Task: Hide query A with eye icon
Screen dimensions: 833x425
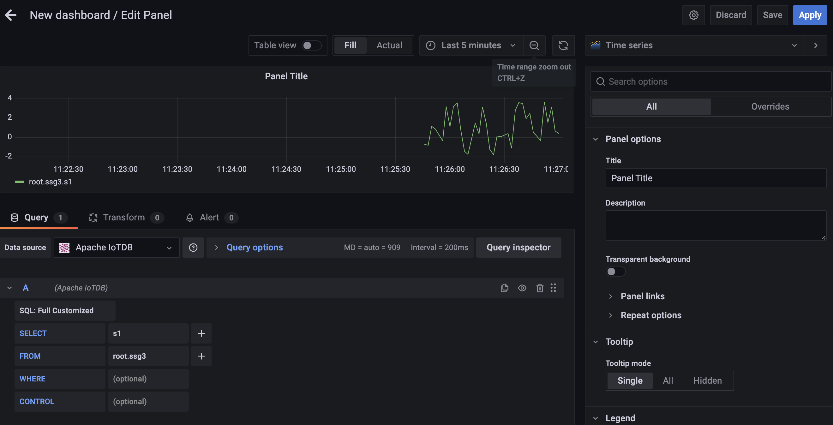Action: (522, 288)
